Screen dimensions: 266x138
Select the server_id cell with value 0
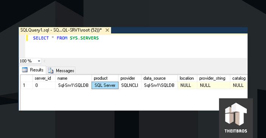(44, 85)
